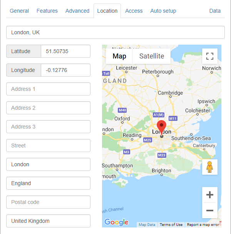231x234 pixels.
Task: Go to the Access tab
Action: pos(134,11)
